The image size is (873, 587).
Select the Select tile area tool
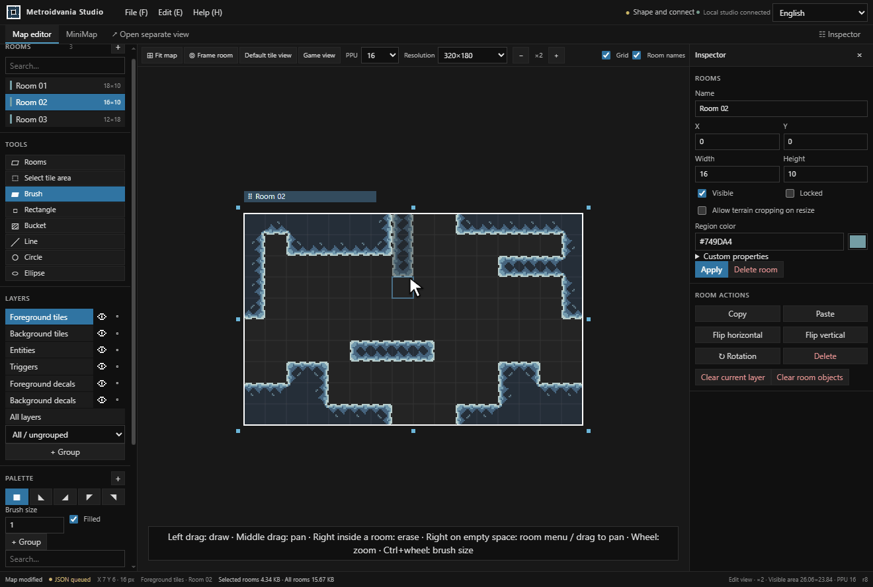pyautogui.click(x=65, y=178)
